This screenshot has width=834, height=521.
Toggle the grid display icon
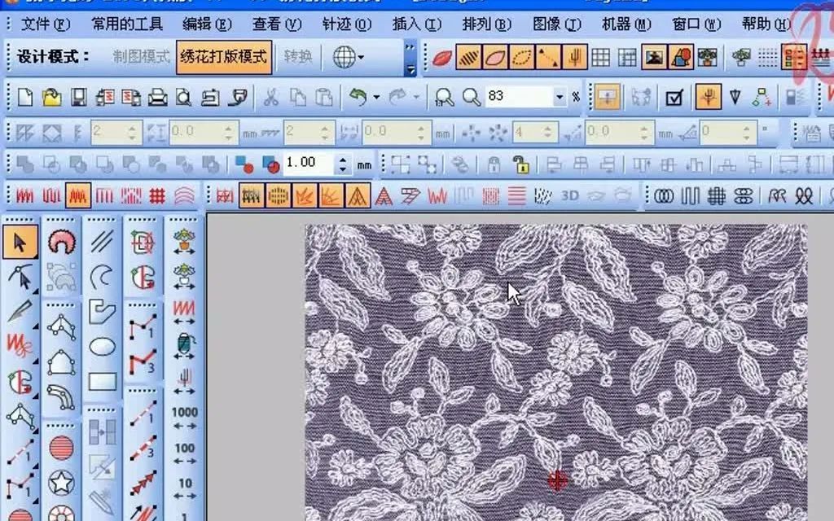click(x=600, y=57)
